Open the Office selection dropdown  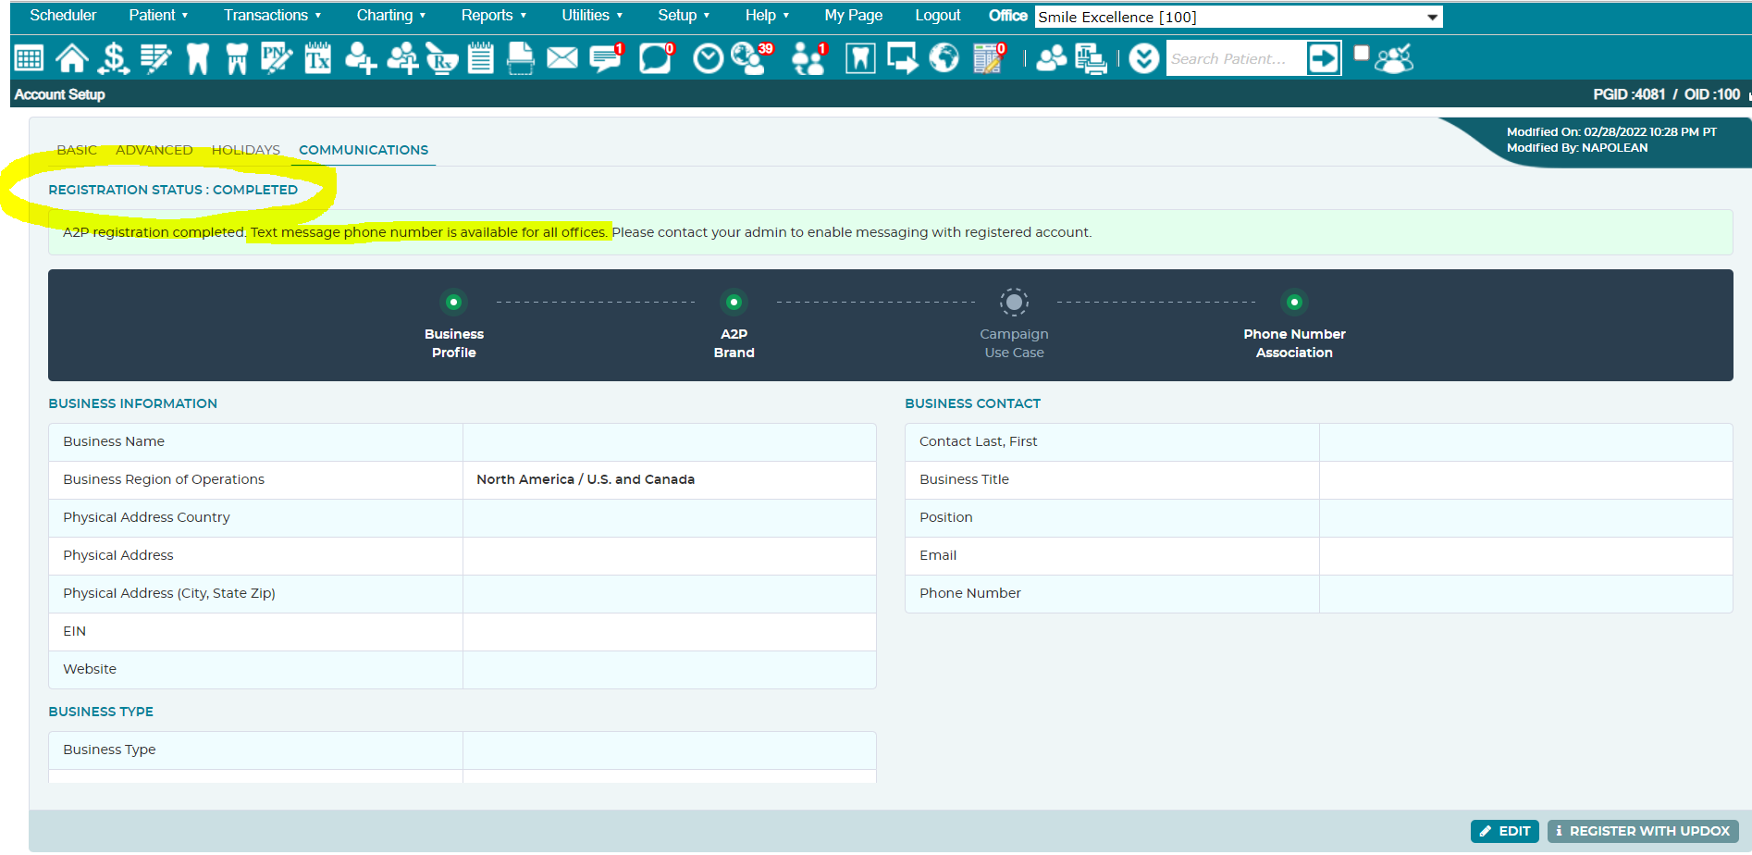1238,17
